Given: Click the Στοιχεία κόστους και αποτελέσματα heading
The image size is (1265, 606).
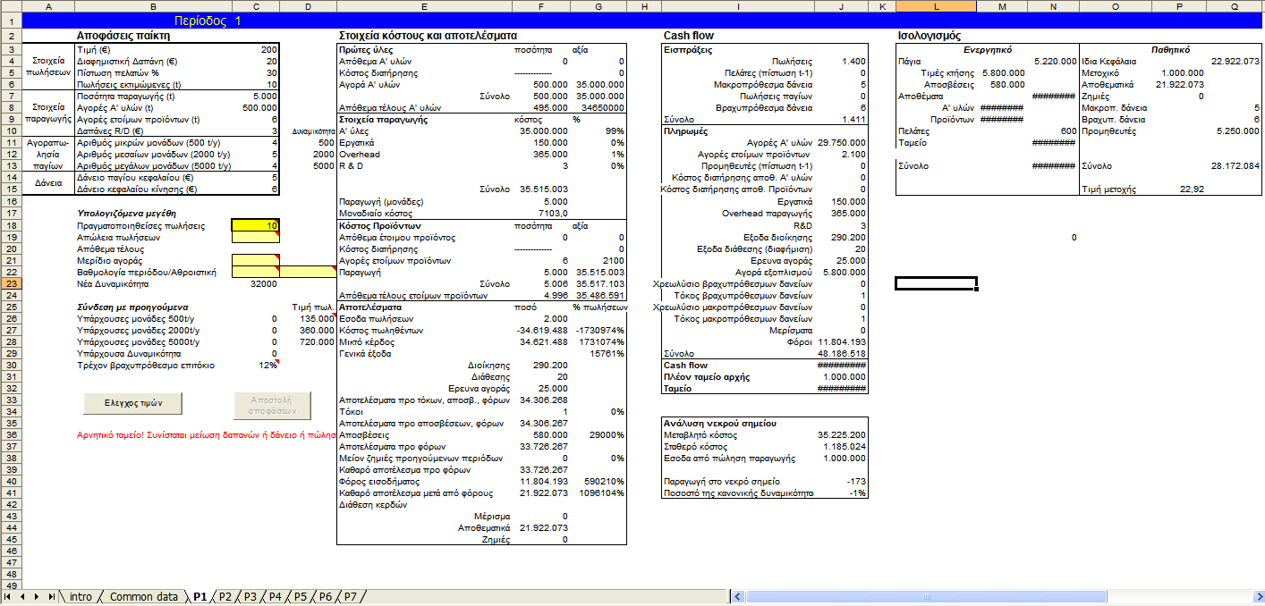Looking at the screenshot, I should click(428, 36).
